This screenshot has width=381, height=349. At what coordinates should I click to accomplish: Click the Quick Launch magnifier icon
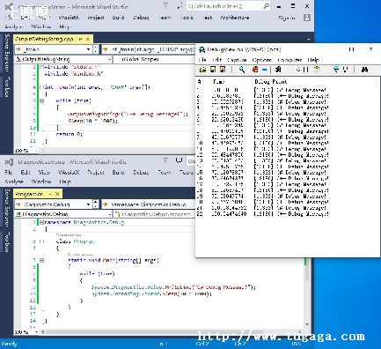pos(266,6)
